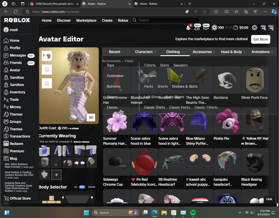Image resolution: width=279 pixels, height=218 pixels.
Task: Click the ROBLOX logo
Action: 17,20
